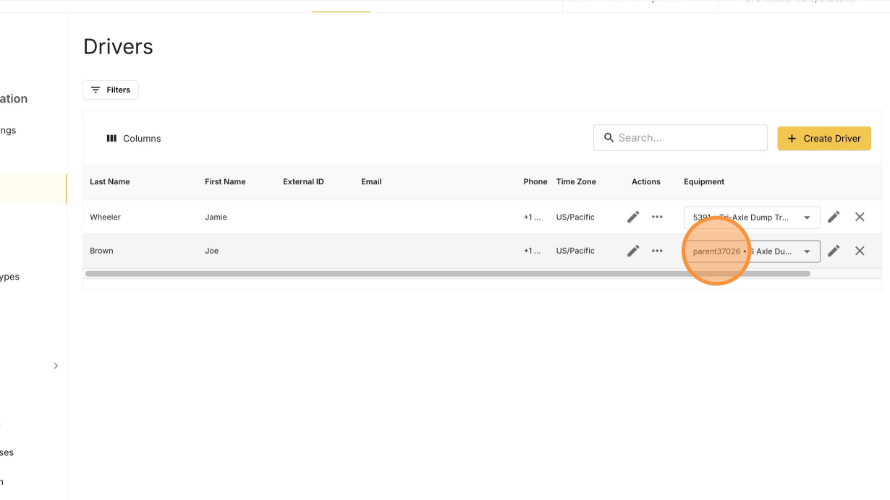Open the Columns chooser
This screenshot has width=890, height=500.
[x=134, y=138]
